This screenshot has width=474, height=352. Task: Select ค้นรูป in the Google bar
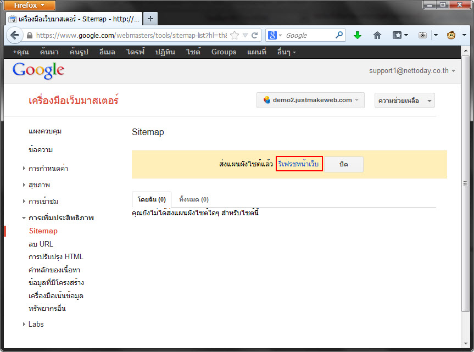[79, 52]
